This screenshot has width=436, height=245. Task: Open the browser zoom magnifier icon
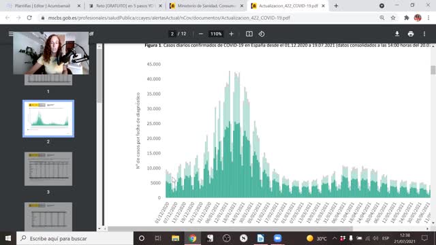(382, 18)
